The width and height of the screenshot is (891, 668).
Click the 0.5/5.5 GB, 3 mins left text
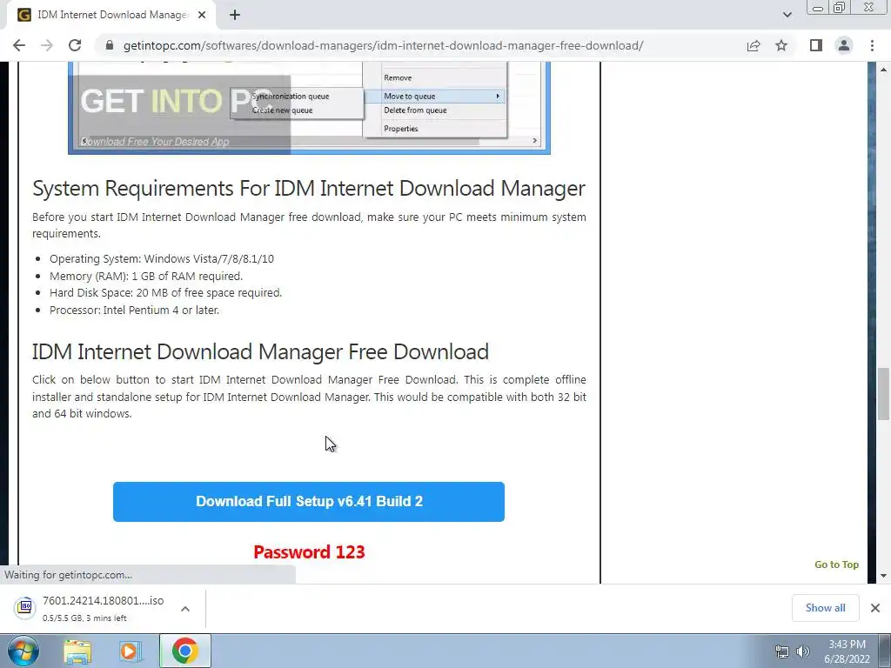pyautogui.click(x=84, y=618)
